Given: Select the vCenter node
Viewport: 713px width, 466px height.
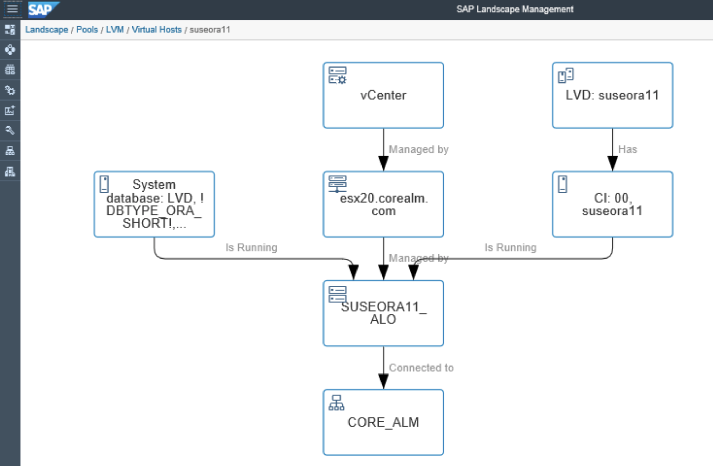Looking at the screenshot, I should pos(383,95).
